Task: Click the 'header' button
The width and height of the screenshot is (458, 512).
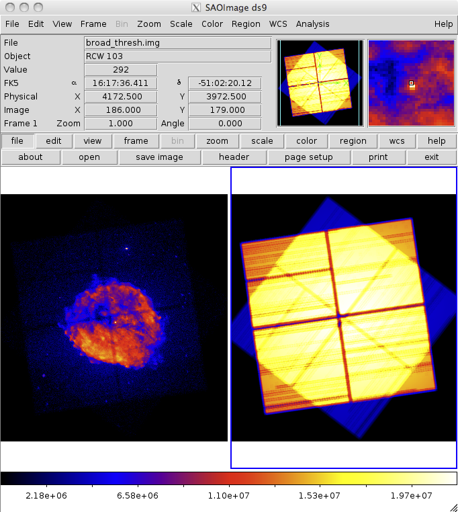Action: (234, 157)
